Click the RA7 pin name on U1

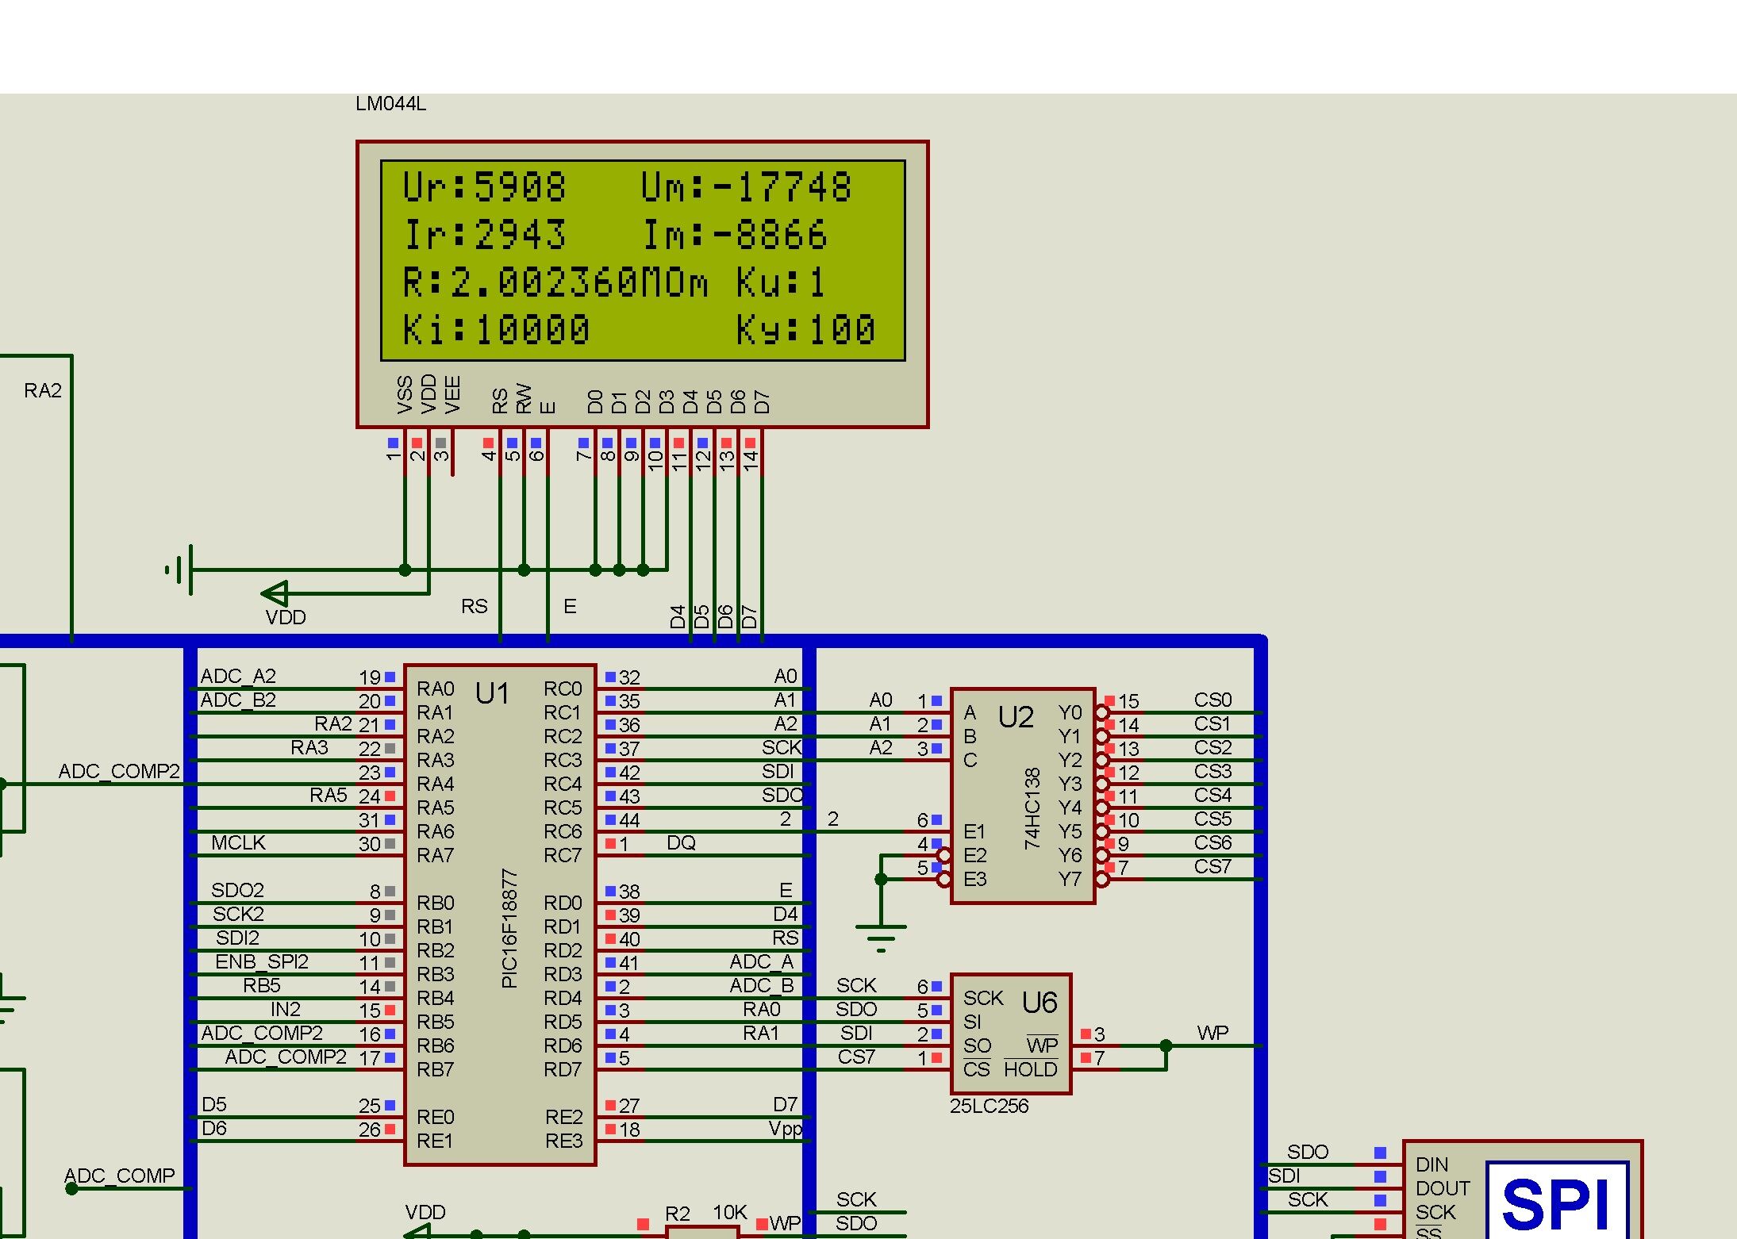[435, 855]
